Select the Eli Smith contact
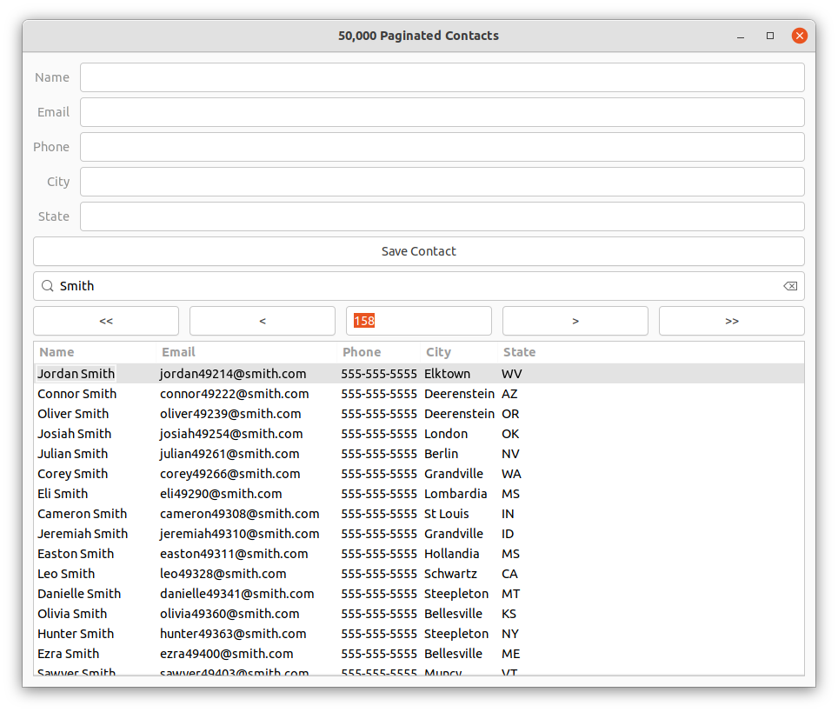The image size is (838, 712). click(x=419, y=494)
